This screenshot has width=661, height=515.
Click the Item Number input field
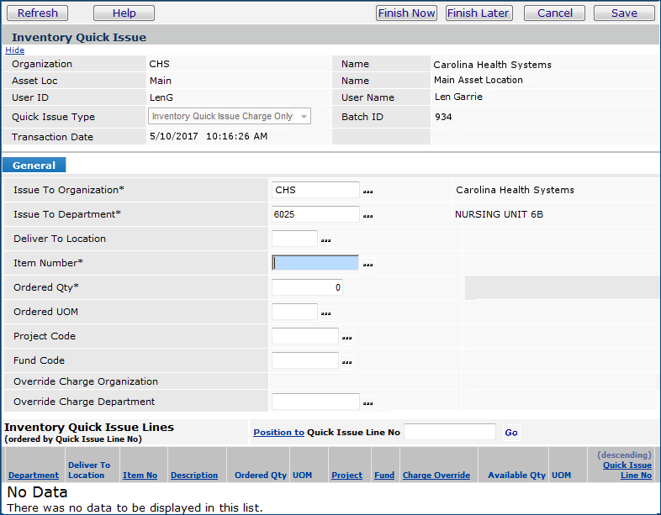click(315, 263)
